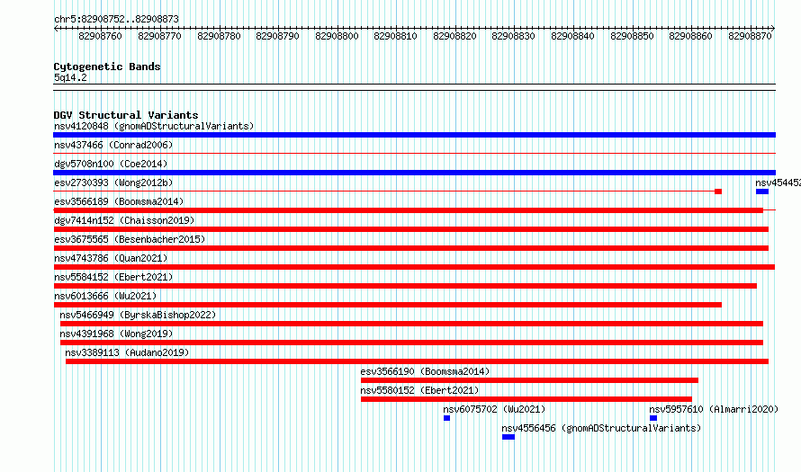This screenshot has height=472, width=801.
Task: Open nsv5466949 (ByrskaBishop2022) label
Action: click(138, 315)
